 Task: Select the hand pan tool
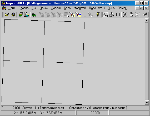click(x=131, y=15)
